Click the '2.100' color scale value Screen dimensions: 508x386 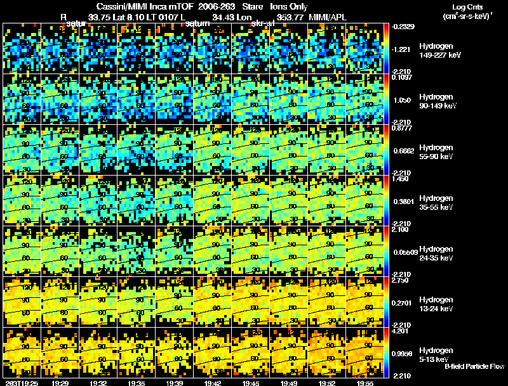[400, 229]
